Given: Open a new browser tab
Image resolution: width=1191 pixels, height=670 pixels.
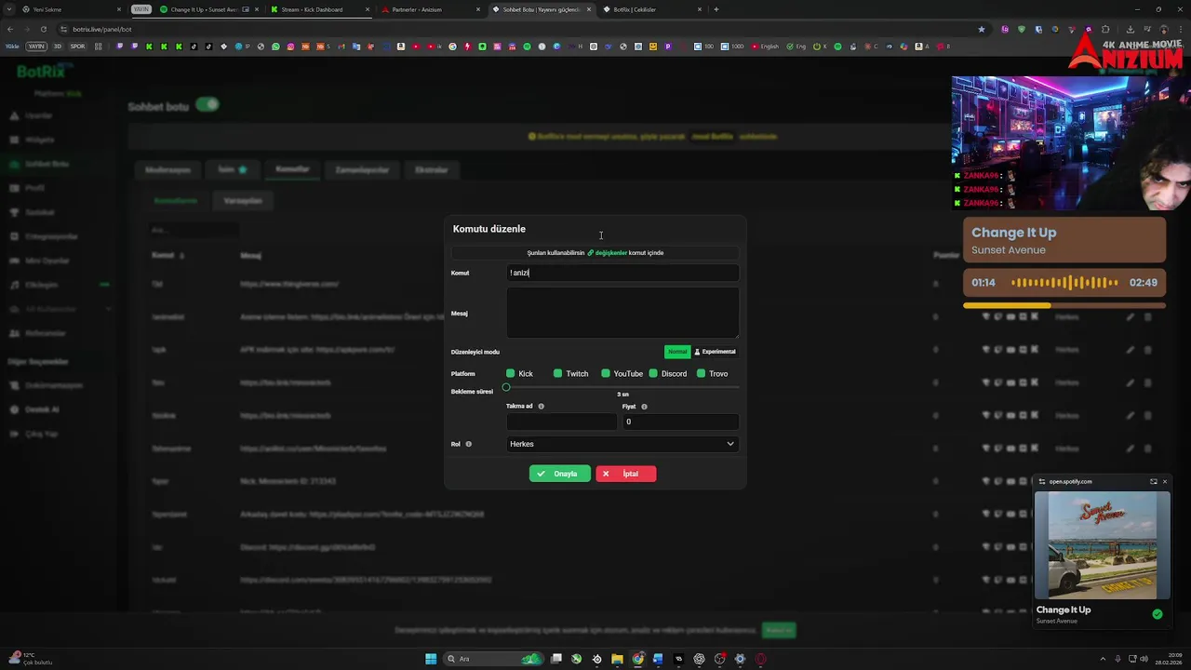Looking at the screenshot, I should coord(716,9).
